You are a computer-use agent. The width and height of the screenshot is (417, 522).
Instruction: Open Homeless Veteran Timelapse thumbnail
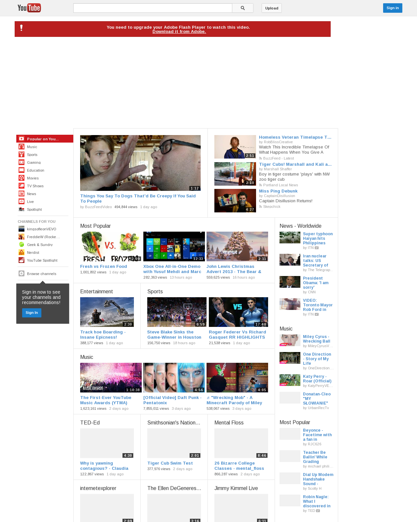click(235, 147)
